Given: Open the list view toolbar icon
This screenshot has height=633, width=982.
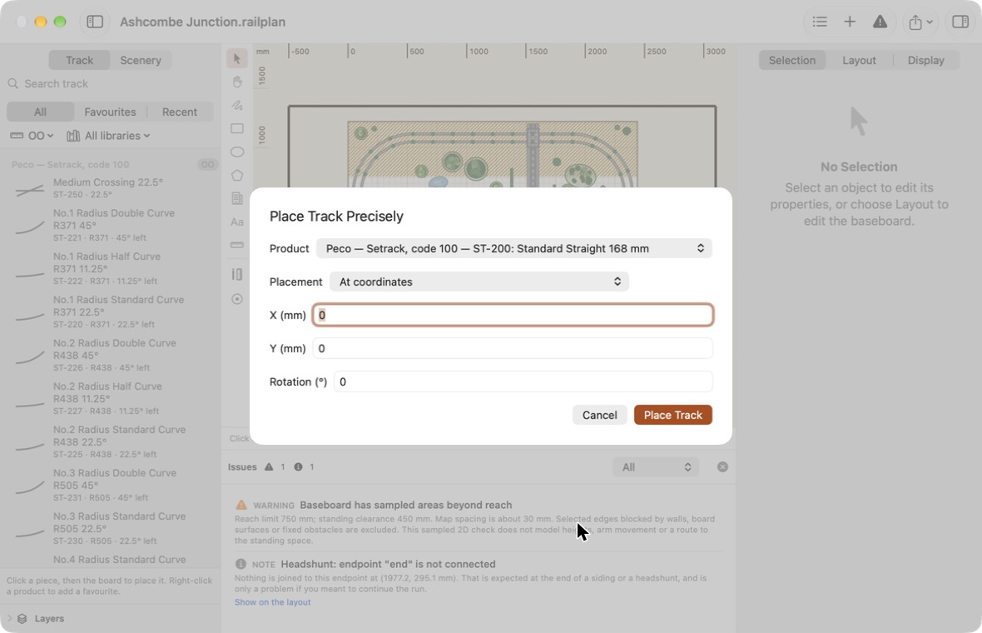Looking at the screenshot, I should 819,22.
